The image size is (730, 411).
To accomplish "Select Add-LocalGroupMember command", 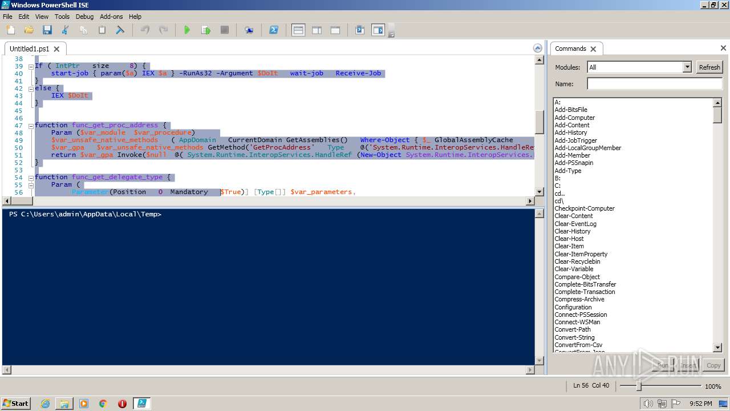I will [x=588, y=148].
